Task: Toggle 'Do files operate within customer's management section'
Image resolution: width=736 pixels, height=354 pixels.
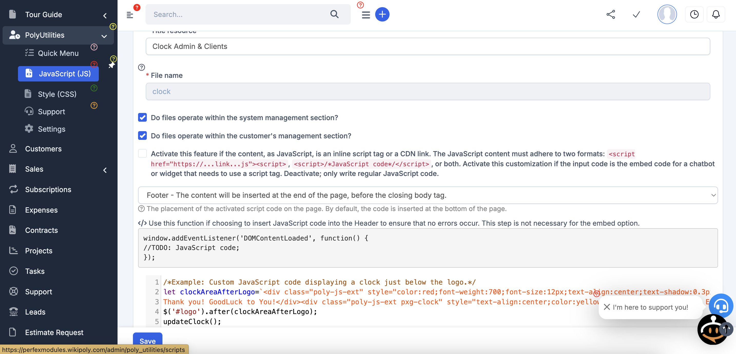Action: 143,135
